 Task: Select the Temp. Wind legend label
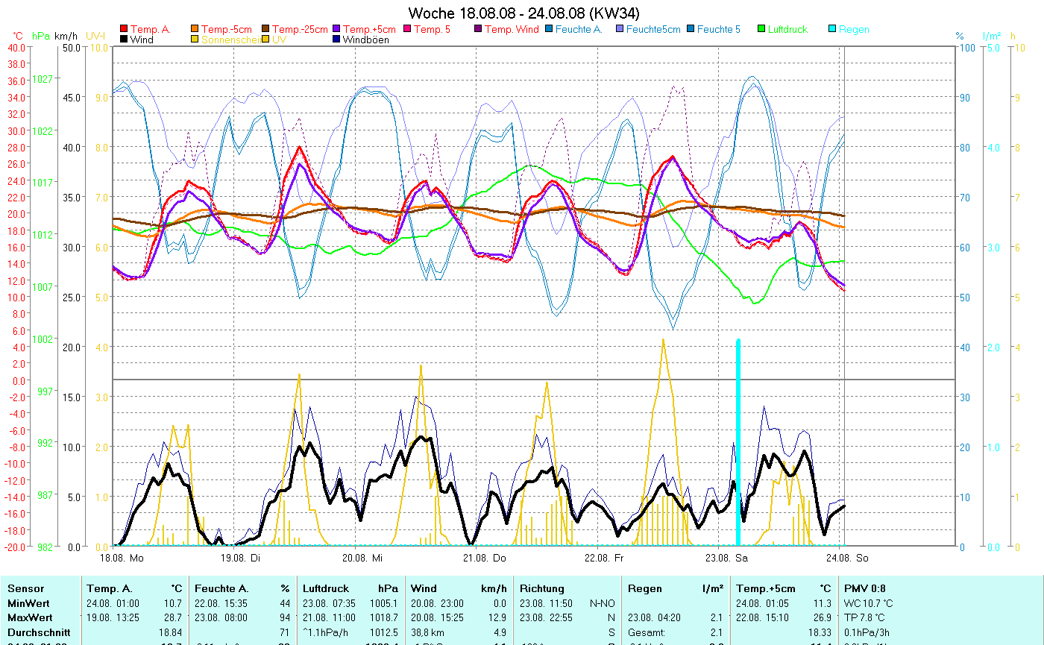pos(511,30)
